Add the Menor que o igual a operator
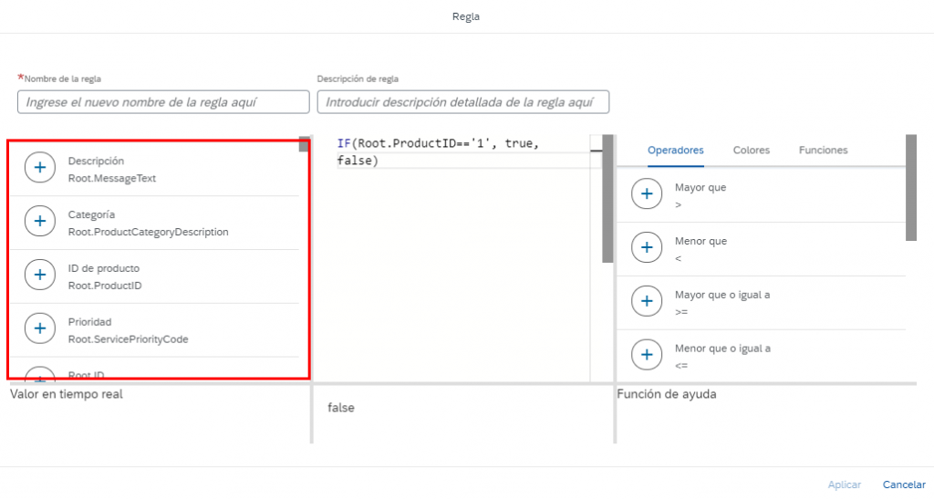Image resolution: width=934 pixels, height=500 pixels. 647,356
